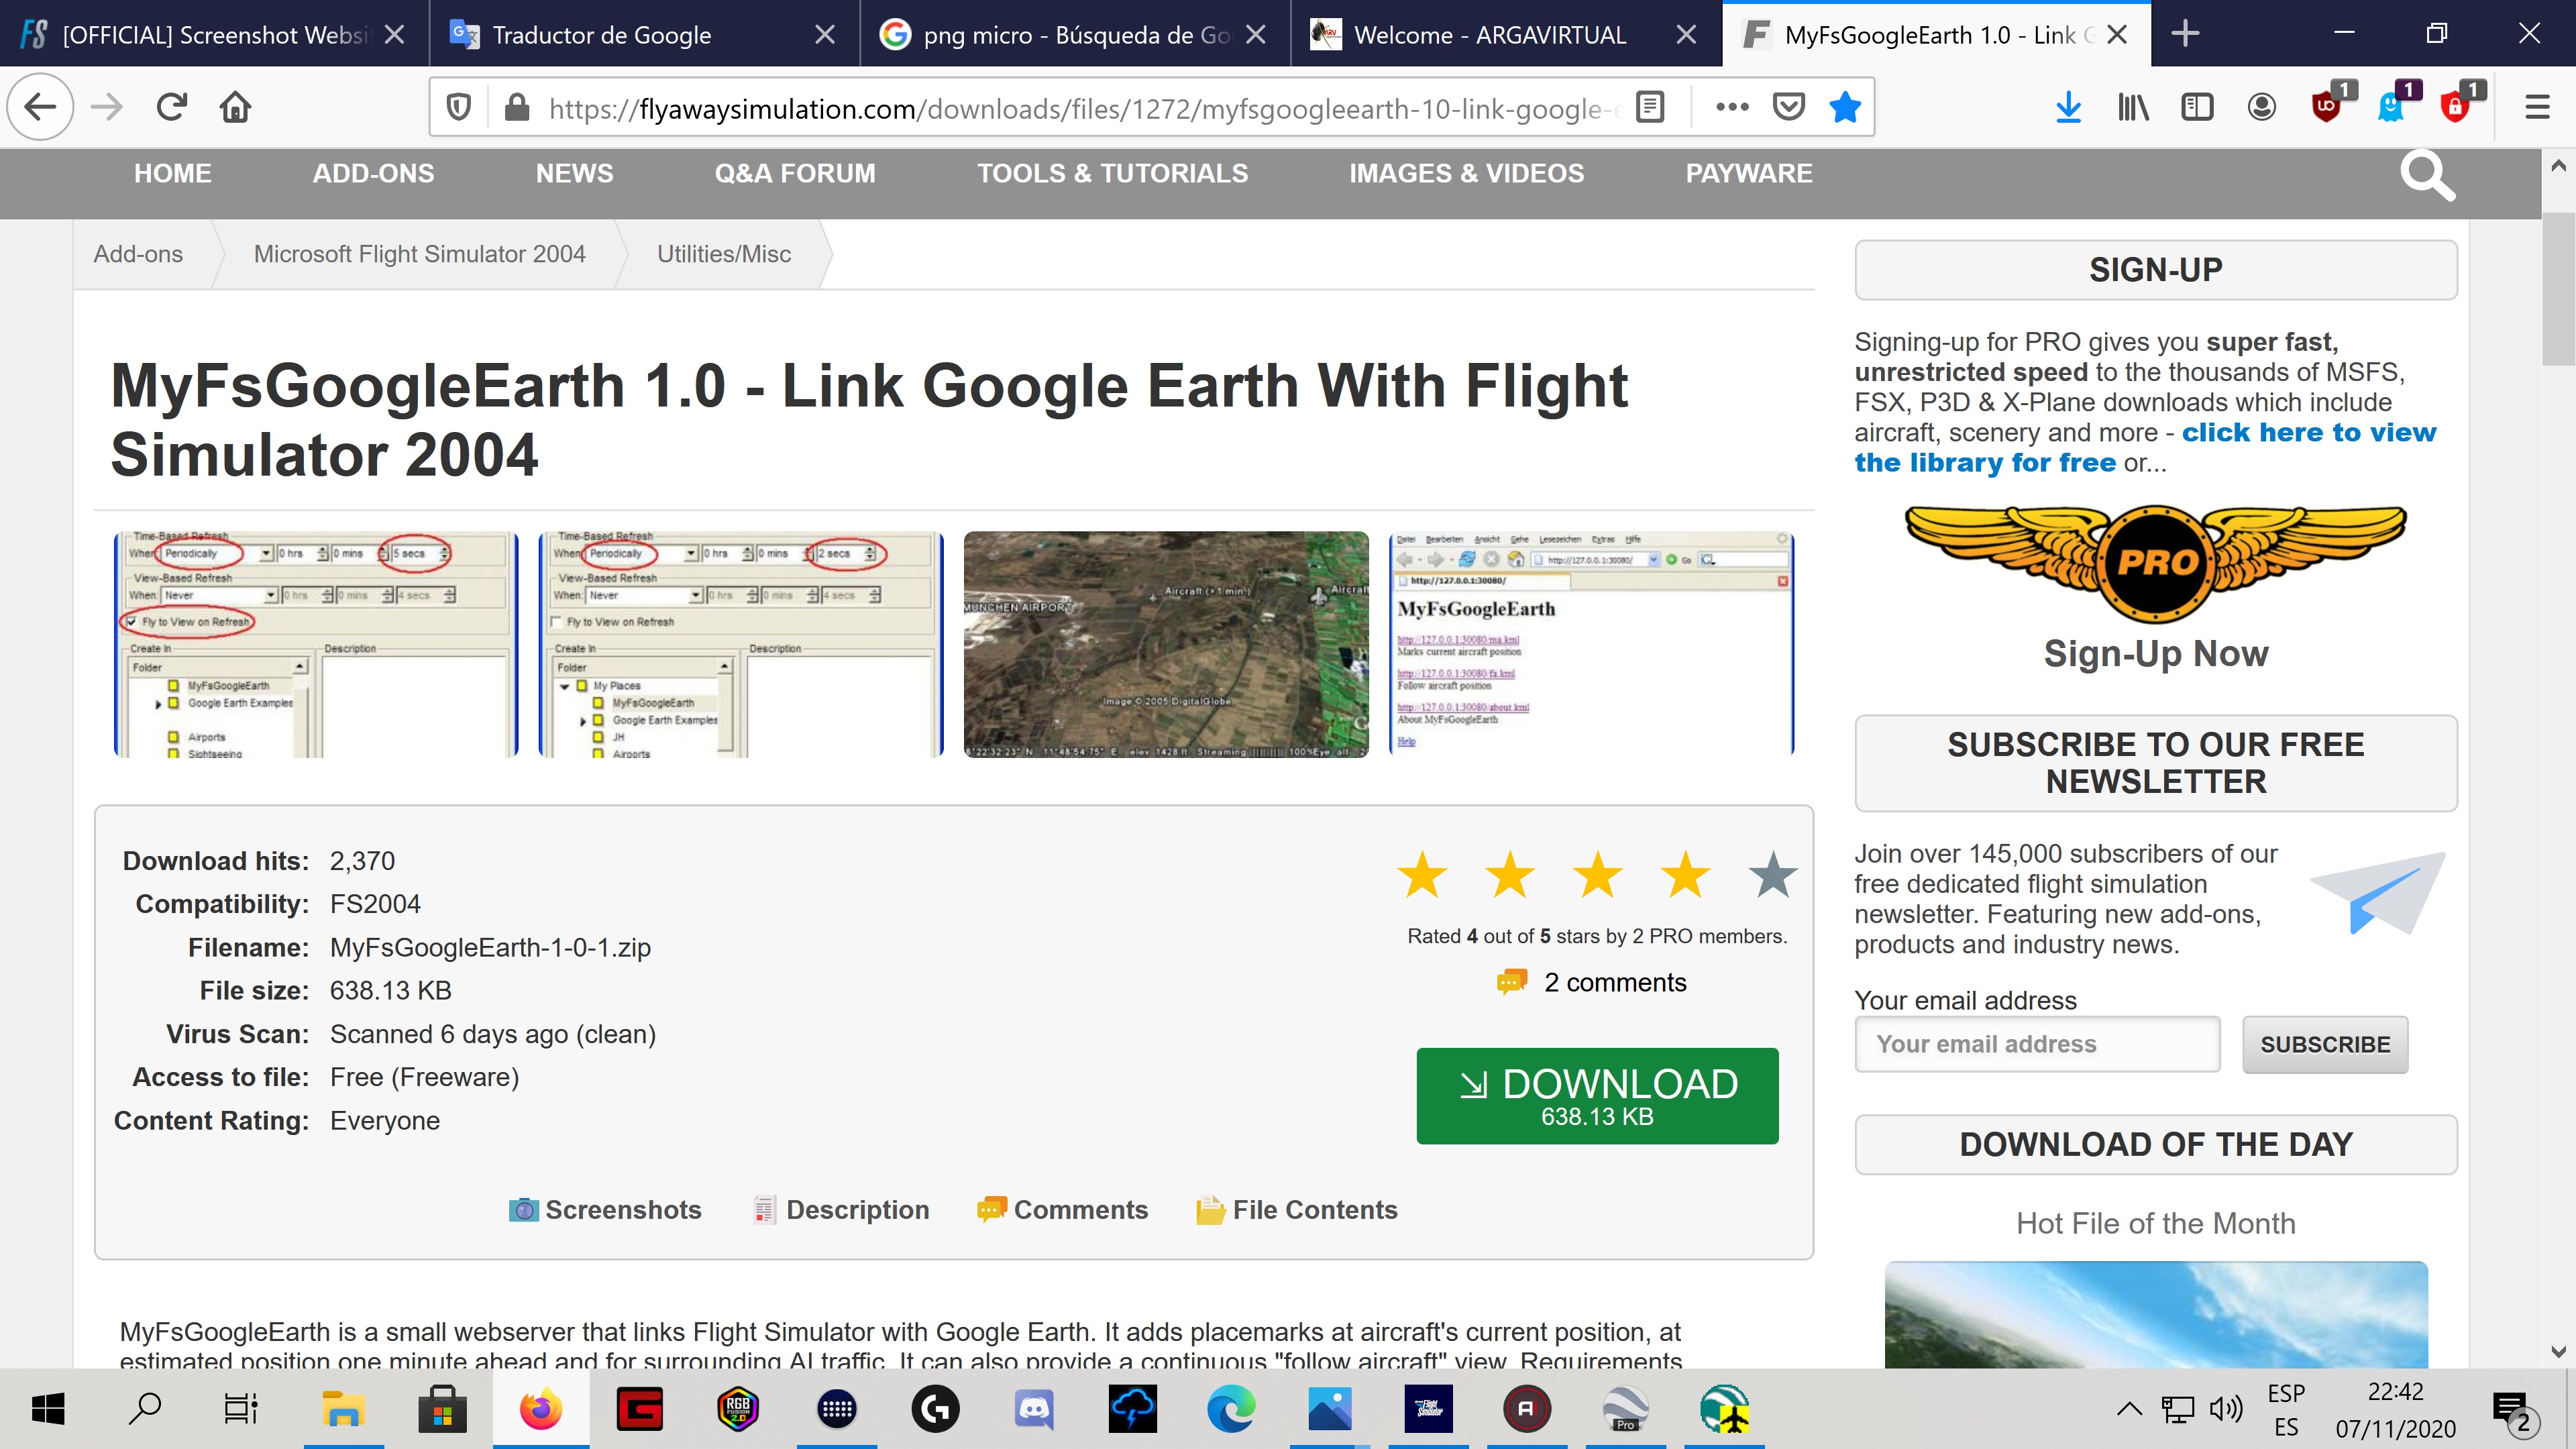Open IMAGES & VIDEOS nav menu
2576x1449 pixels.
point(1466,173)
